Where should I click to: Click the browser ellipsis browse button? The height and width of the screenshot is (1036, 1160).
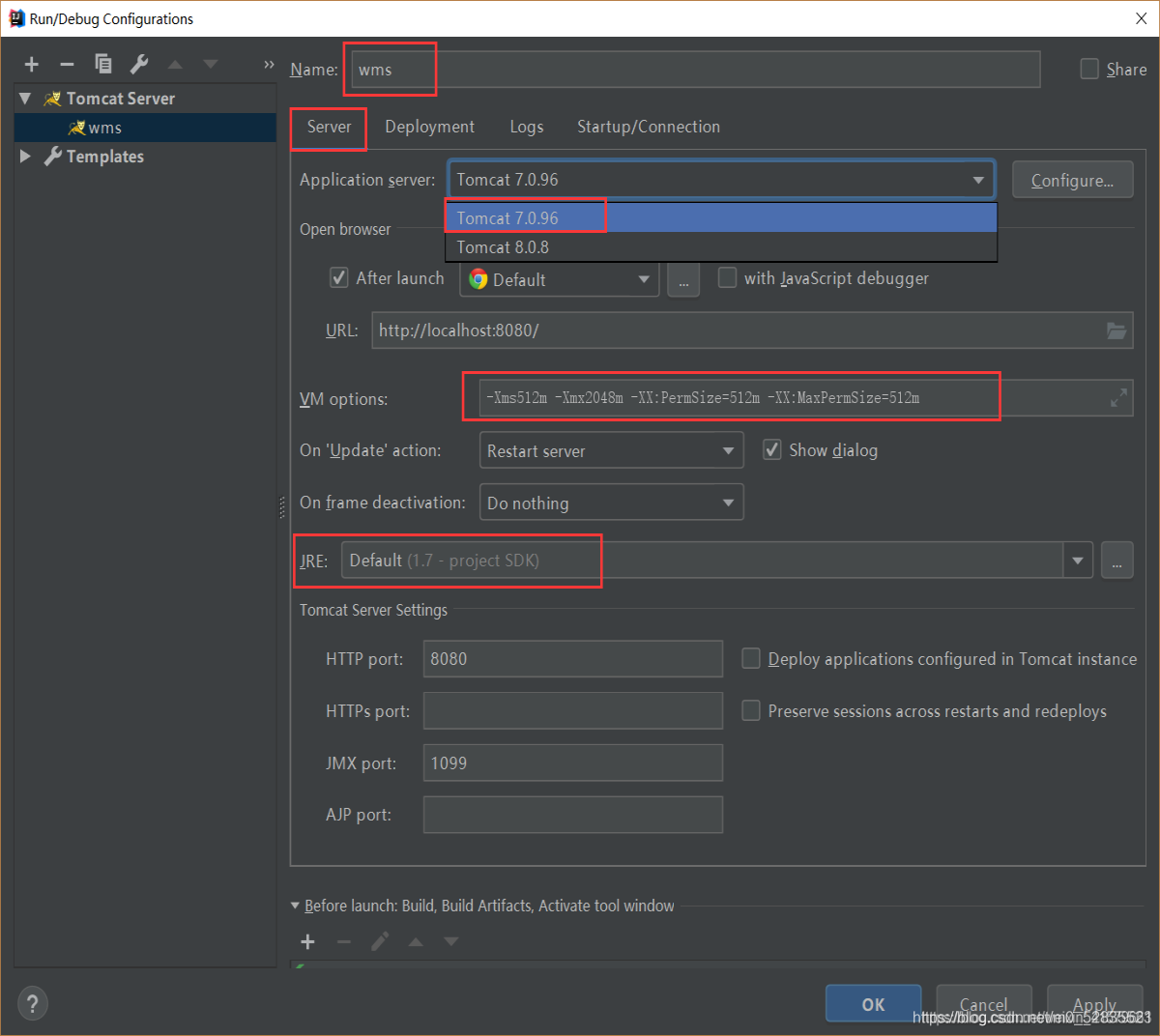pos(683,279)
